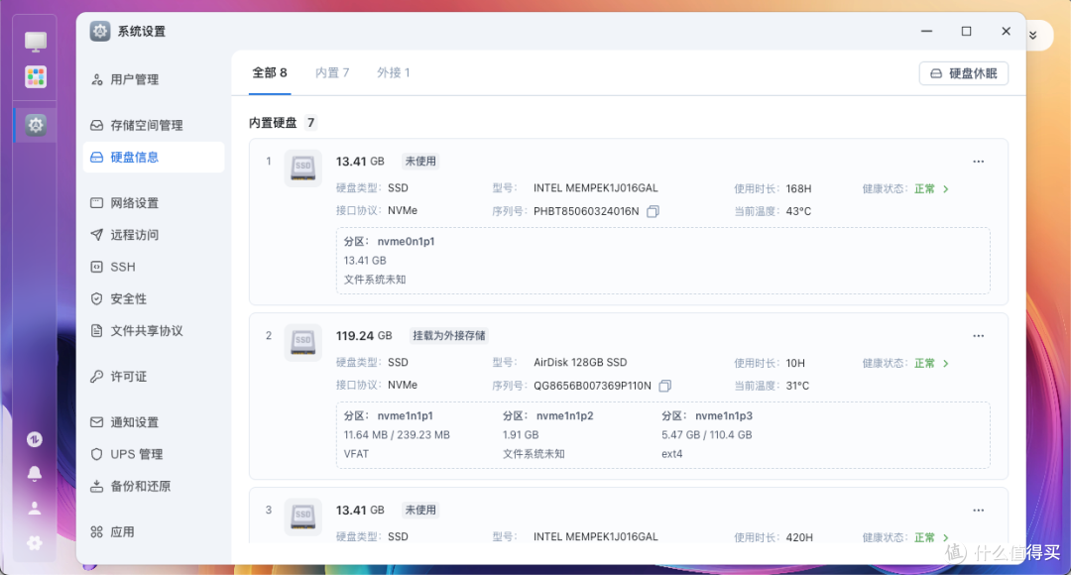Click 正常 health link for disk 1
The width and height of the screenshot is (1071, 575).
coord(924,189)
